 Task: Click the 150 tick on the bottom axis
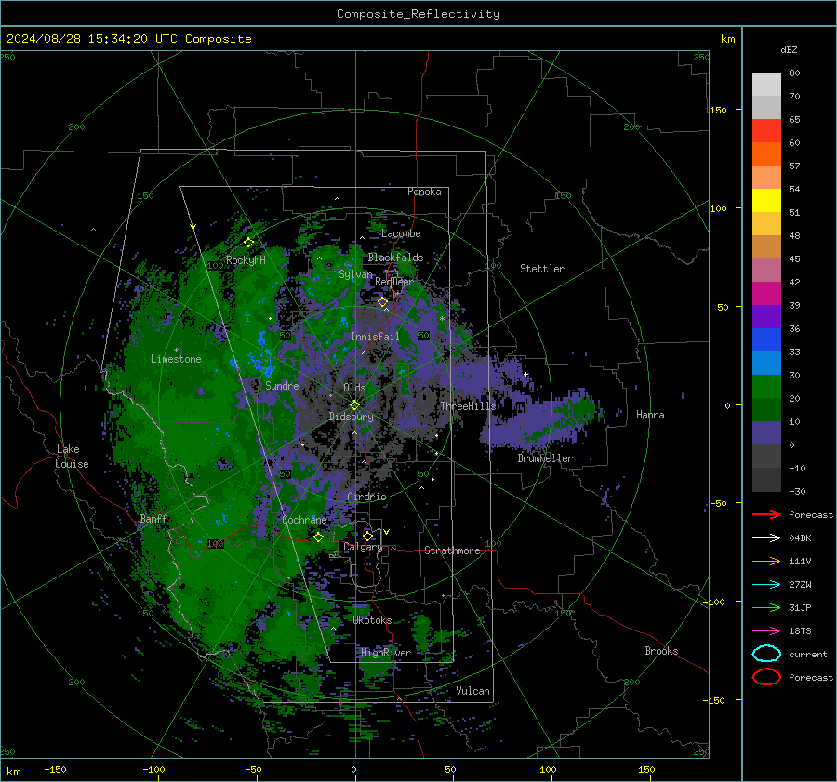[646, 769]
